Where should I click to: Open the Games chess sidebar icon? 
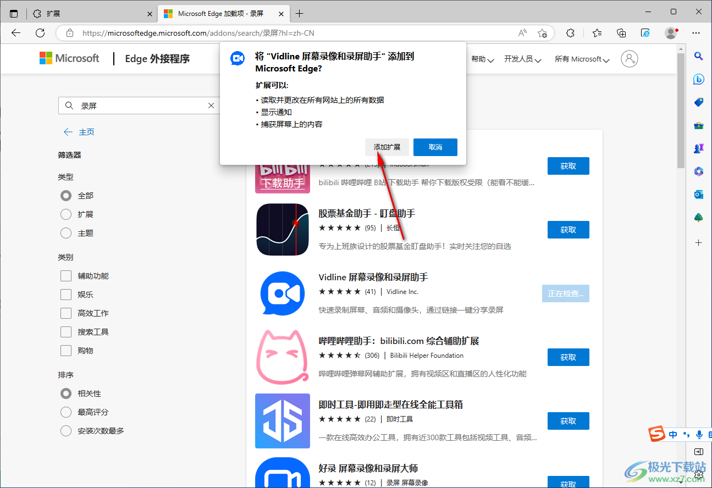pyautogui.click(x=699, y=148)
